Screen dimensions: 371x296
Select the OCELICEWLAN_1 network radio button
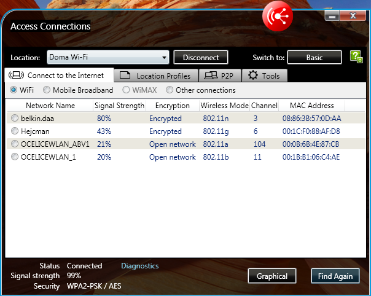coord(15,157)
